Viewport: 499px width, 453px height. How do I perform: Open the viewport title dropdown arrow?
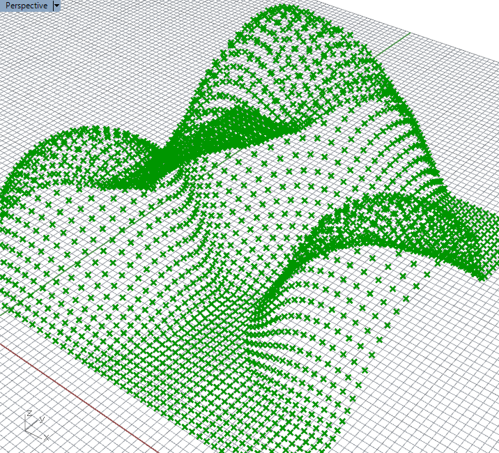(x=56, y=6)
